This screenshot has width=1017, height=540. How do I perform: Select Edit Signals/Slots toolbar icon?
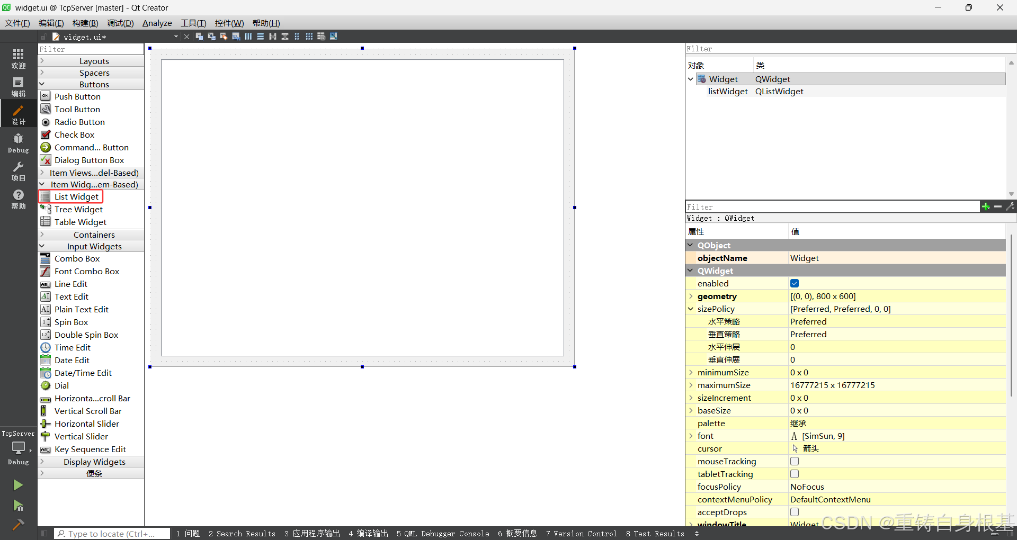(211, 37)
